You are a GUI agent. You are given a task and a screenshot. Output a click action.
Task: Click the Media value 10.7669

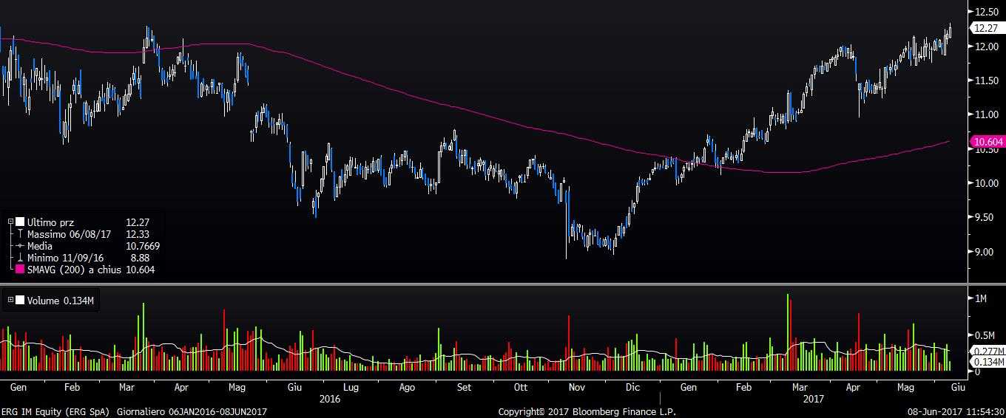(143, 245)
